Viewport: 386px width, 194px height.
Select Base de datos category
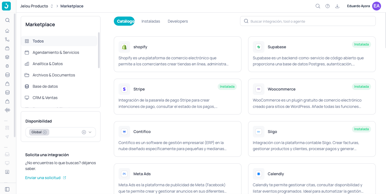(59, 86)
